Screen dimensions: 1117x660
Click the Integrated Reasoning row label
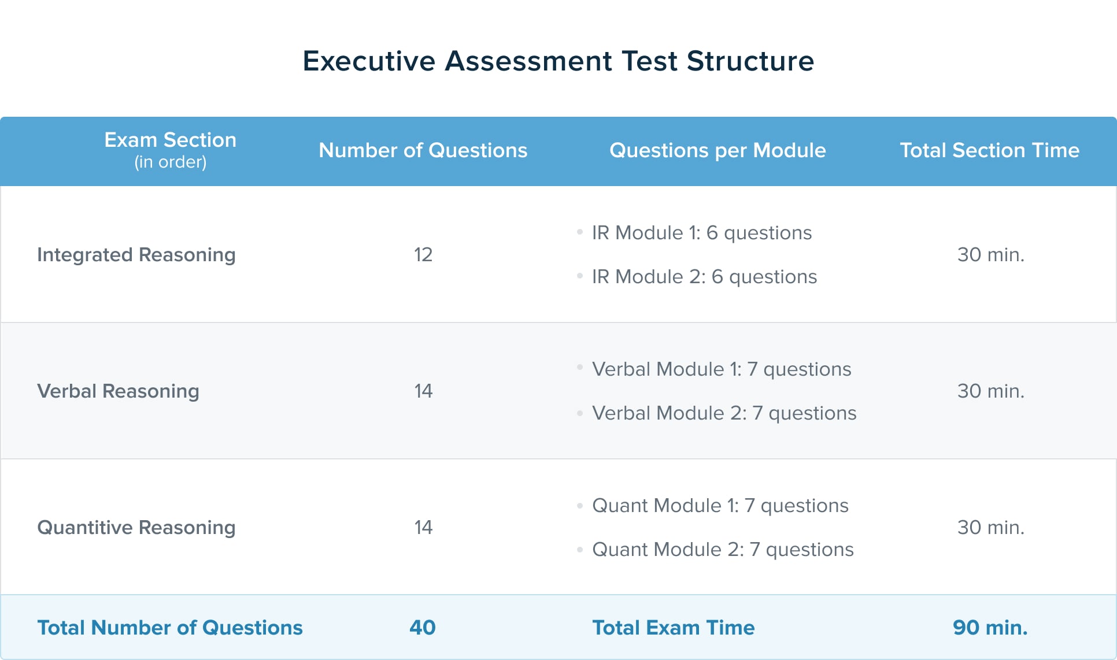pos(136,255)
